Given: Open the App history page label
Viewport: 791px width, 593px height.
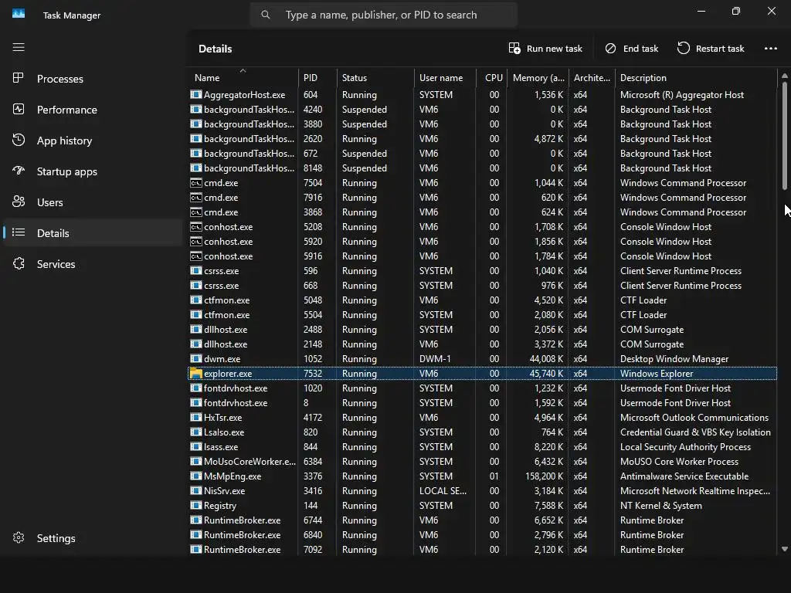Looking at the screenshot, I should coord(65,141).
